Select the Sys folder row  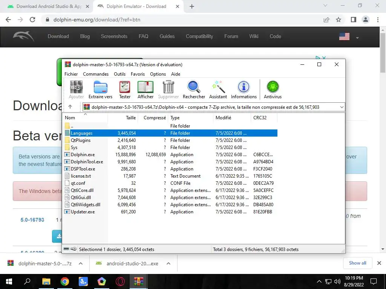pyautogui.click(x=170, y=148)
